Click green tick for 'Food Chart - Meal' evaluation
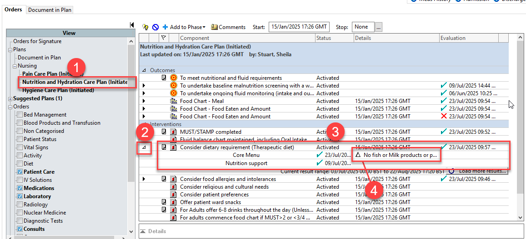This screenshot has width=526, height=239. (444, 101)
